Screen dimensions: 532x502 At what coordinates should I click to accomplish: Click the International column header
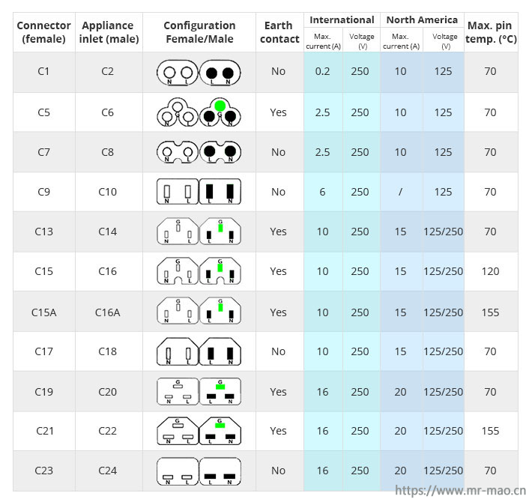[342, 20]
